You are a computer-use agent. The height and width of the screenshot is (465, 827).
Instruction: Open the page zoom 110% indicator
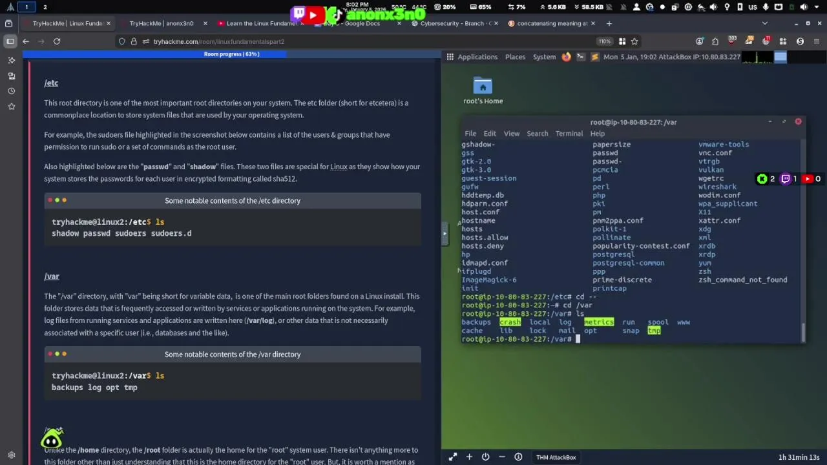604,41
